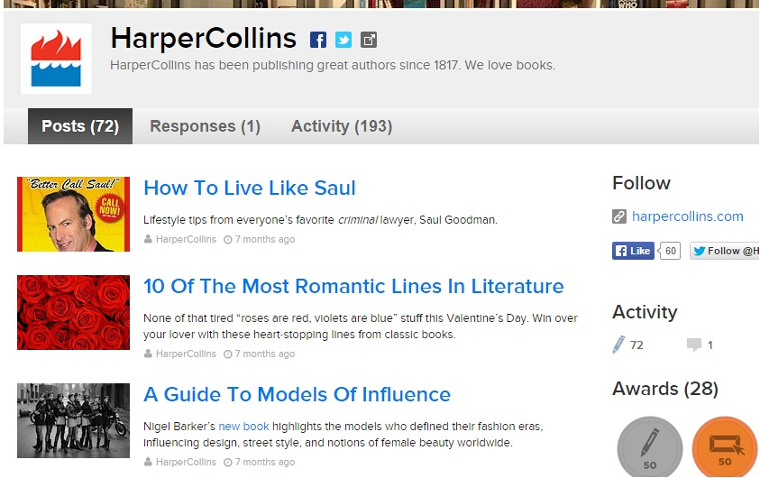Click the HarperCollins flame-and-water logo
The image size is (760, 478).
click(x=56, y=59)
